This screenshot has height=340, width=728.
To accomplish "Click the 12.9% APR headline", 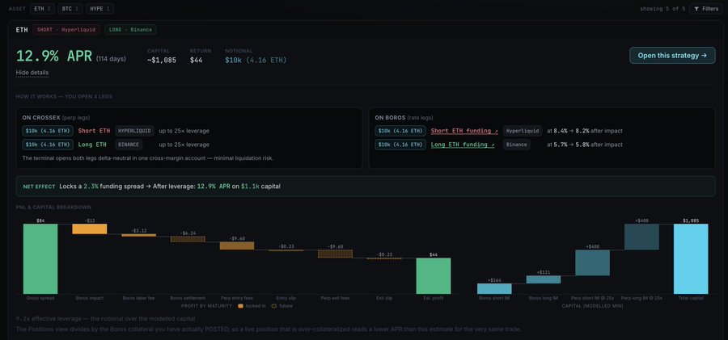I will click(54, 56).
